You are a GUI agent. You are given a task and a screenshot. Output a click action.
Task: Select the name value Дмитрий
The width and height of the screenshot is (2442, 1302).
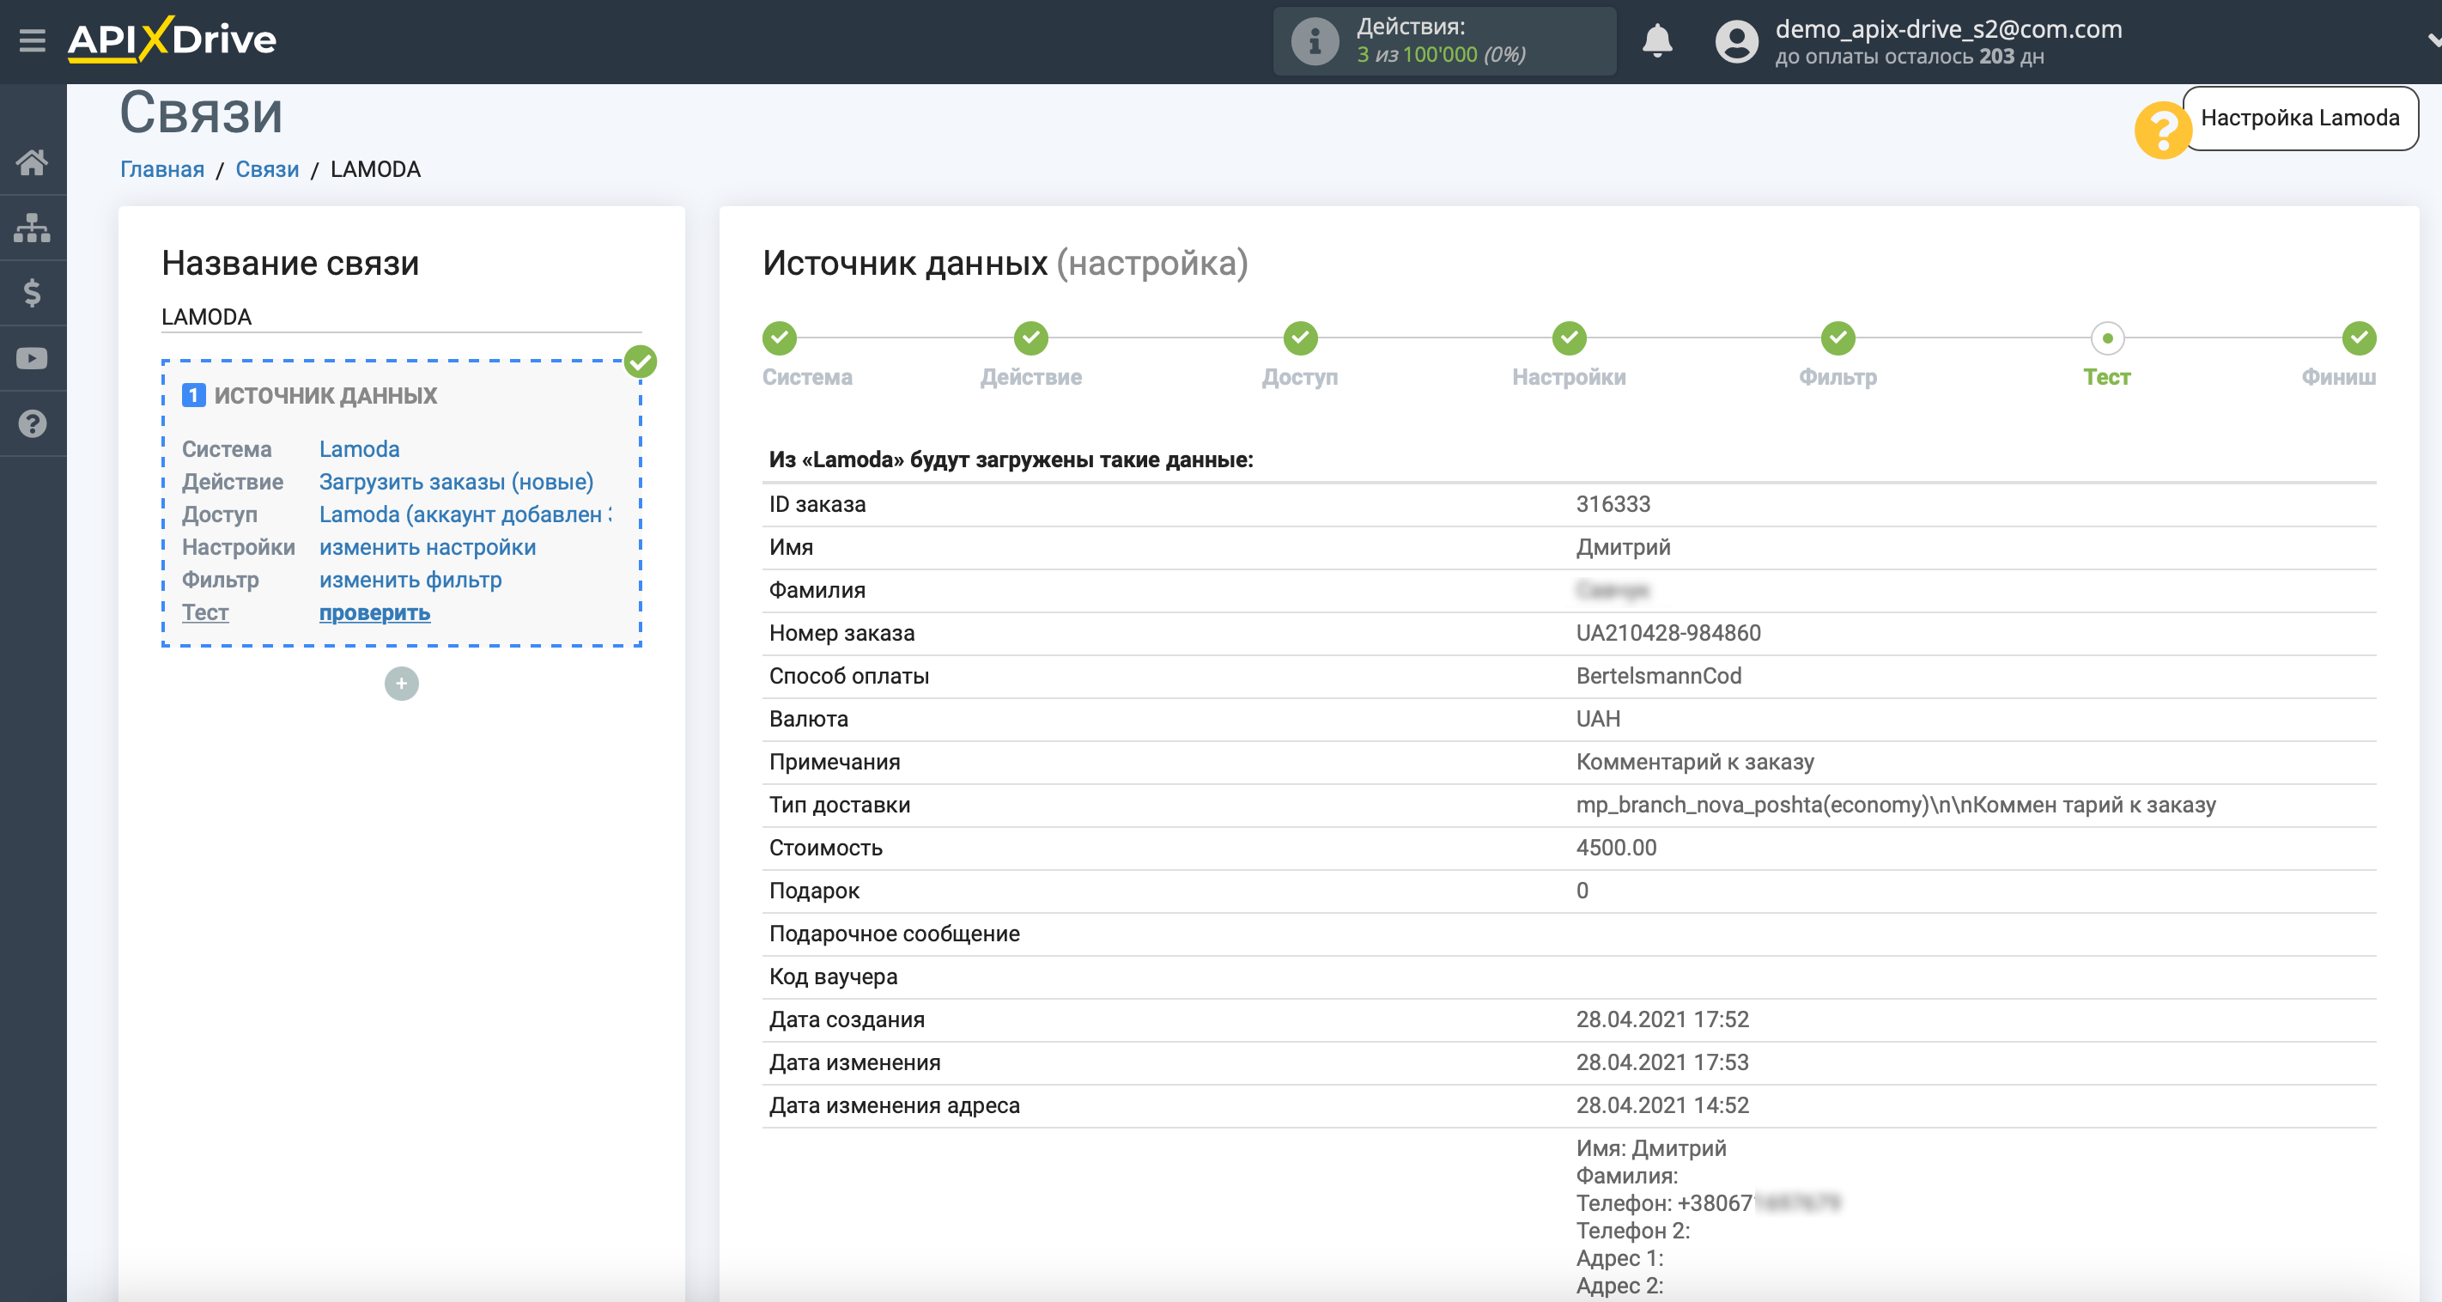coord(1623,547)
